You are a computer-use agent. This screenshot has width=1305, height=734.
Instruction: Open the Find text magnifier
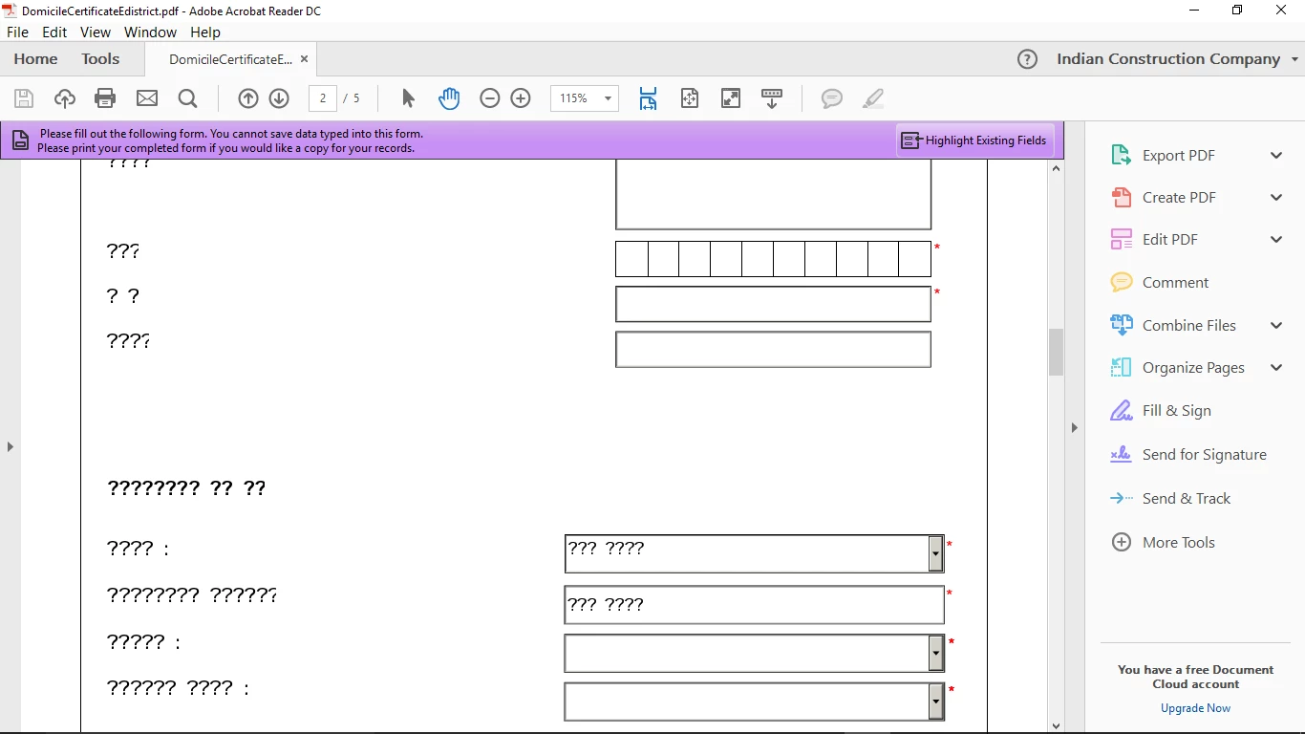tap(187, 98)
